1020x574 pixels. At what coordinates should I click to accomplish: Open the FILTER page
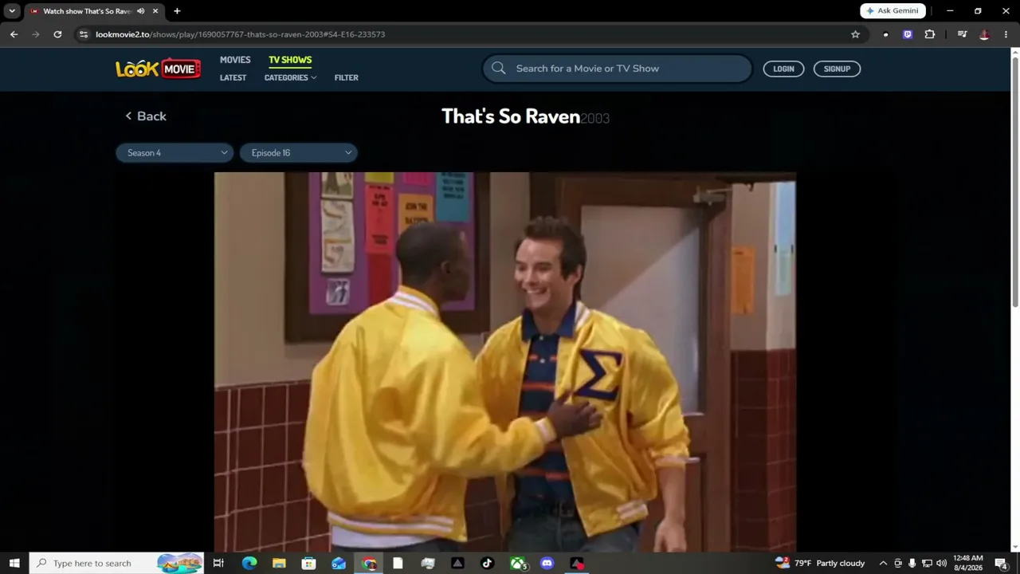[x=347, y=77]
